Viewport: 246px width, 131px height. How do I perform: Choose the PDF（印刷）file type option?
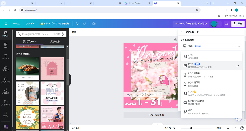point(211,84)
